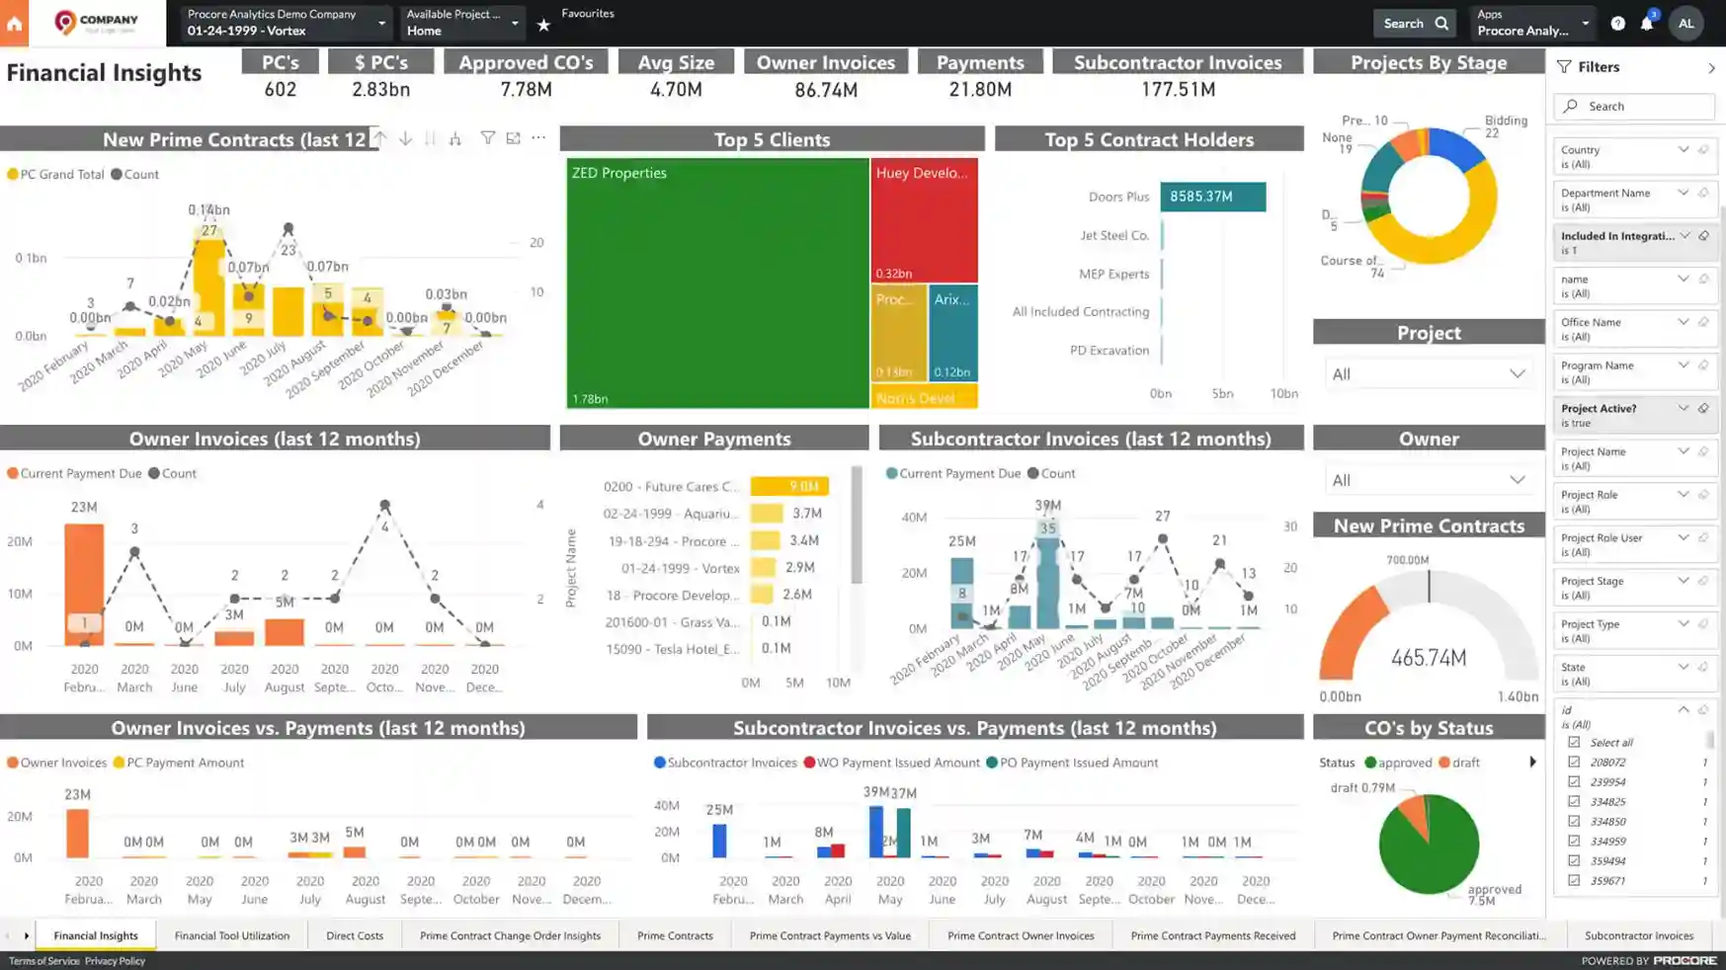1726x970 pixels.
Task: Open the Owner dropdown showing All
Action: [x=1428, y=480]
